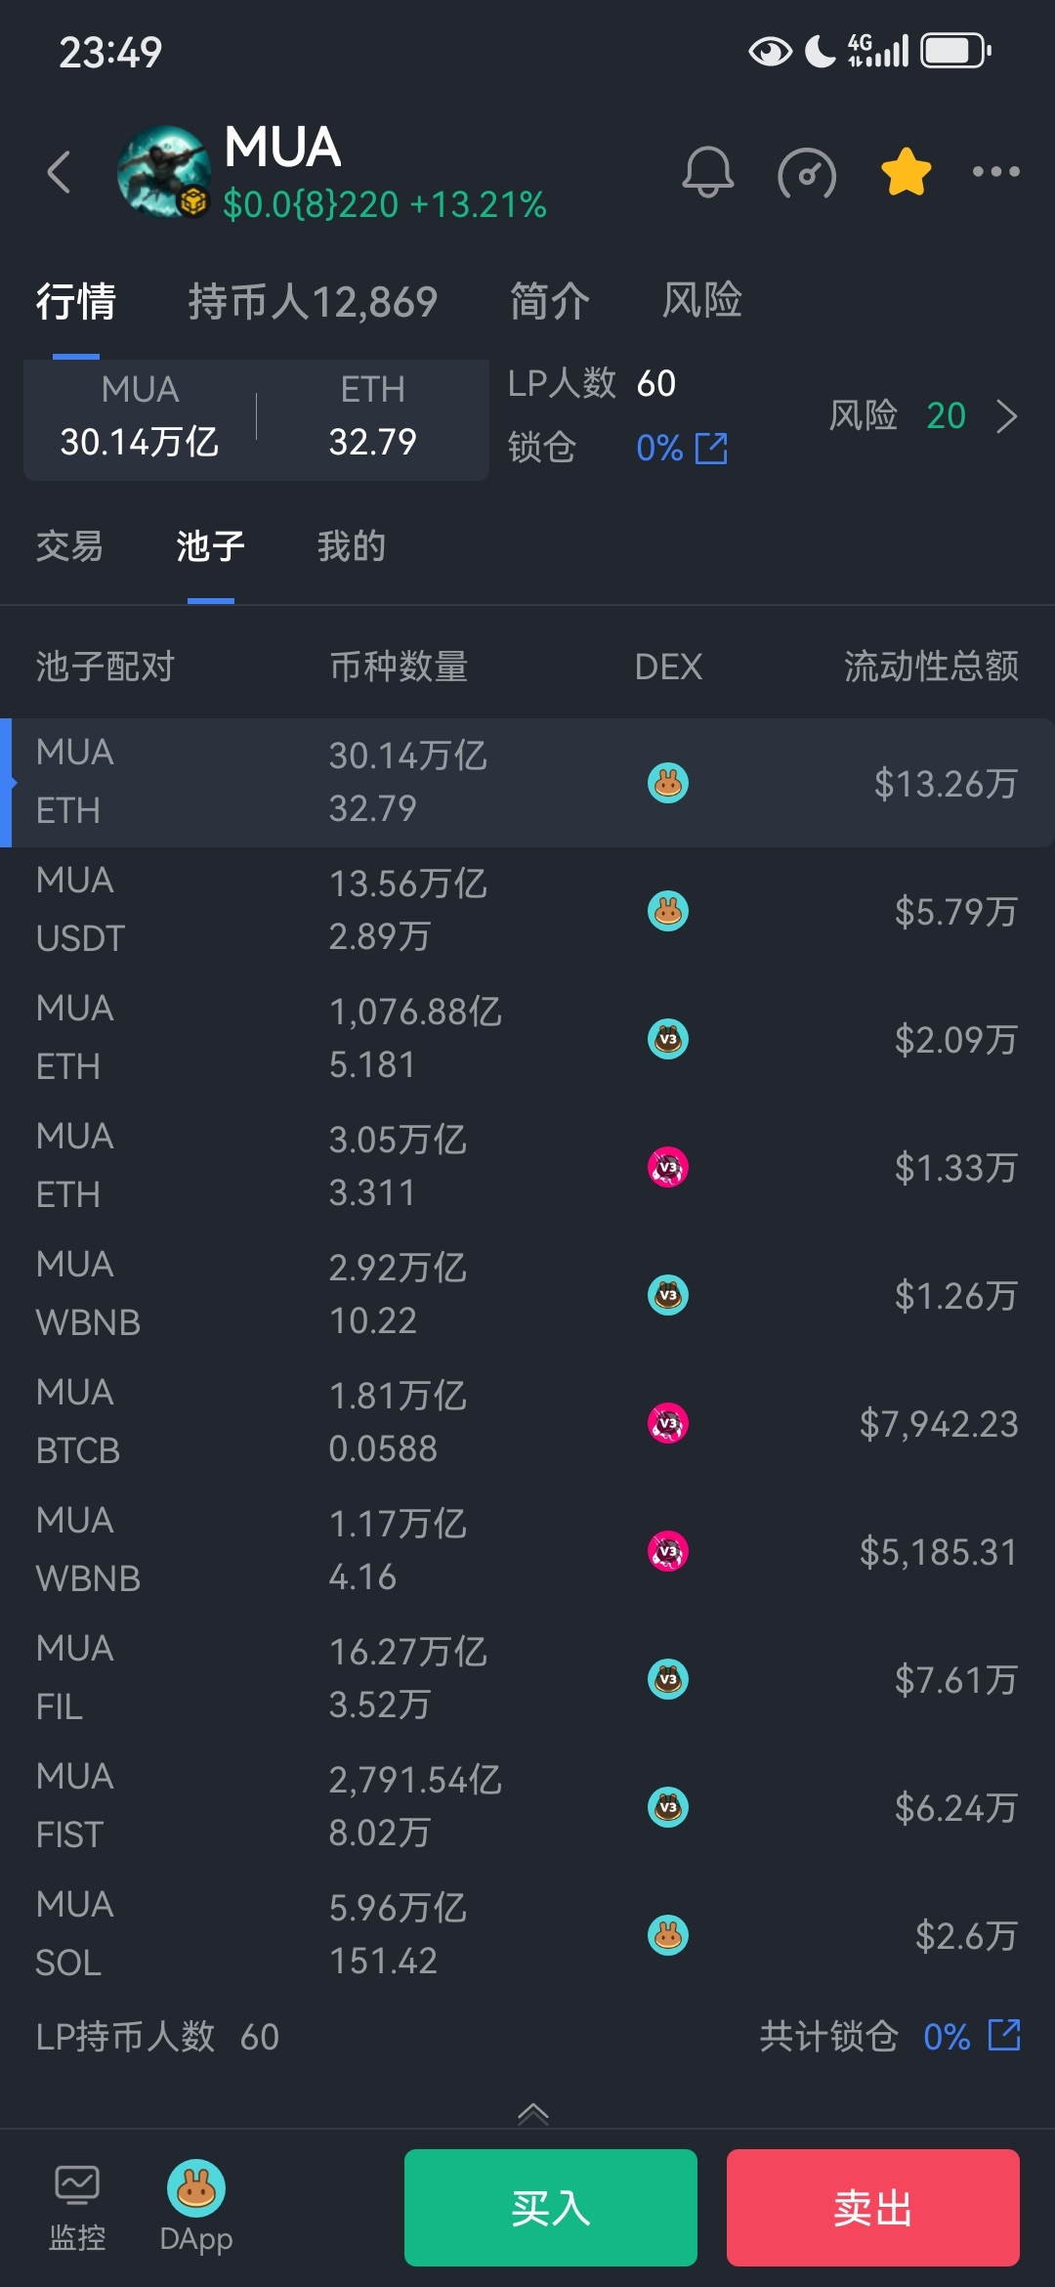
Task: Open the three-dot more menu
Action: click(x=995, y=172)
